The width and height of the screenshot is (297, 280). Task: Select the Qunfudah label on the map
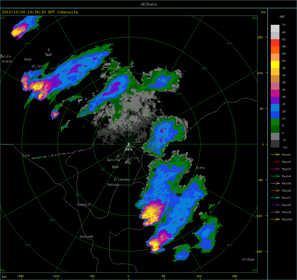[x=86, y=237]
